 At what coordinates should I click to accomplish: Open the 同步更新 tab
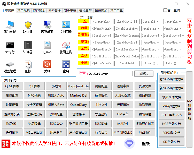70,11
